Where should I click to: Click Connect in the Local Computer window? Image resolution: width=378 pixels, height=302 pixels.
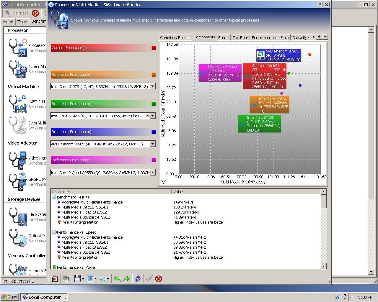(17, 13)
